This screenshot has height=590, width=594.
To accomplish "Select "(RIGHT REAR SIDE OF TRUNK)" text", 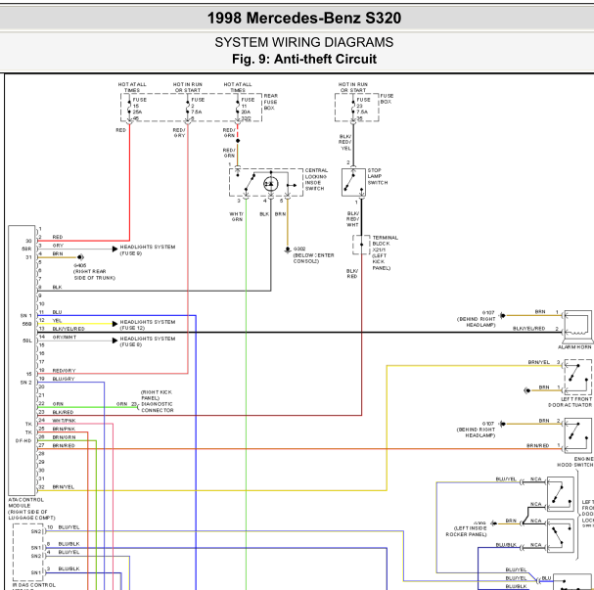I will coord(94,275).
